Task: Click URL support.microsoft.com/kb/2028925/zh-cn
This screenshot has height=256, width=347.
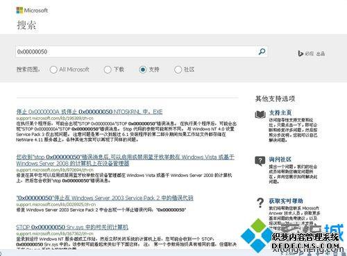Action: 56,205
